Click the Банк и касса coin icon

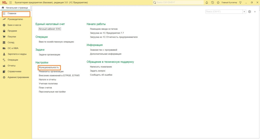4,25
